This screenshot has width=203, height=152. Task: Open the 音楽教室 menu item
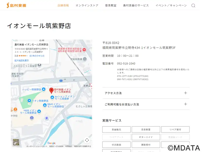pyautogui.click(x=111, y=5)
